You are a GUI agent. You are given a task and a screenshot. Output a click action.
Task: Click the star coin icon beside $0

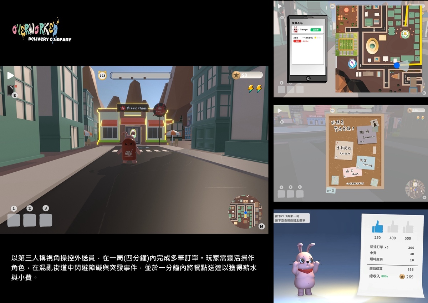pyautogui.click(x=236, y=75)
